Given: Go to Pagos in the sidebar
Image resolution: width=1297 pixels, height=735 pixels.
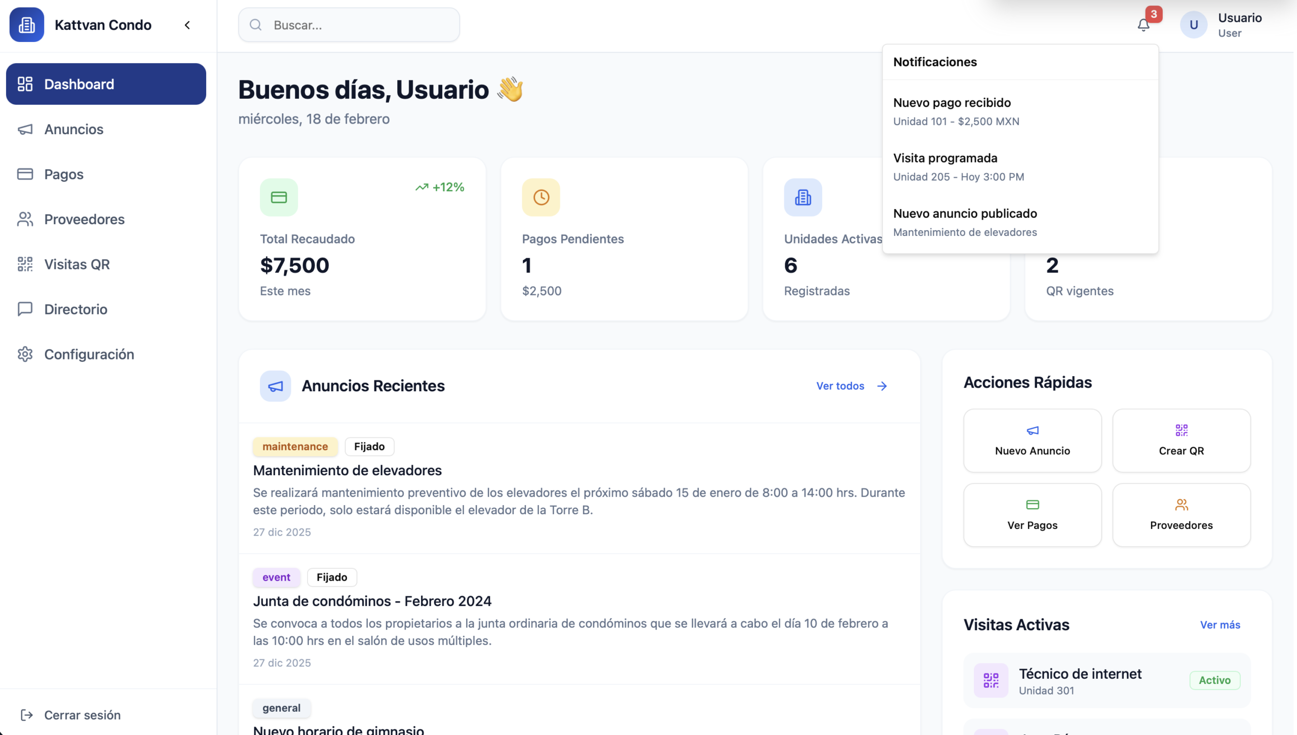Looking at the screenshot, I should click(64, 174).
